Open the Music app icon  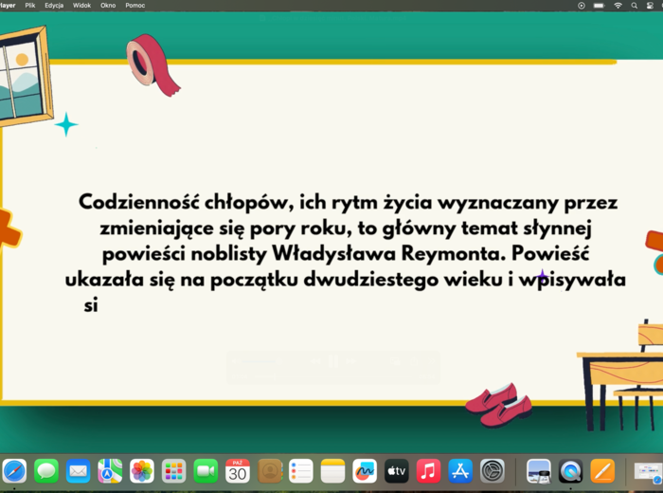pos(428,470)
